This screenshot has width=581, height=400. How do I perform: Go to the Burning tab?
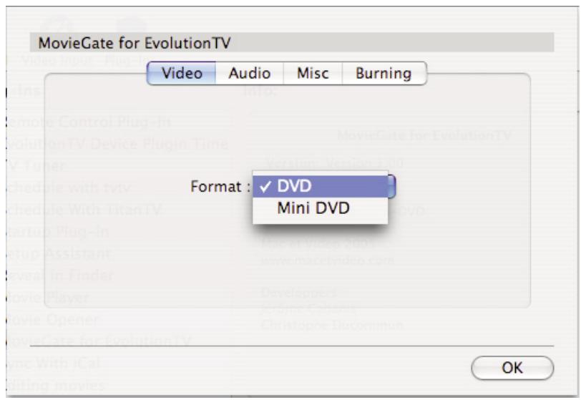coord(384,72)
